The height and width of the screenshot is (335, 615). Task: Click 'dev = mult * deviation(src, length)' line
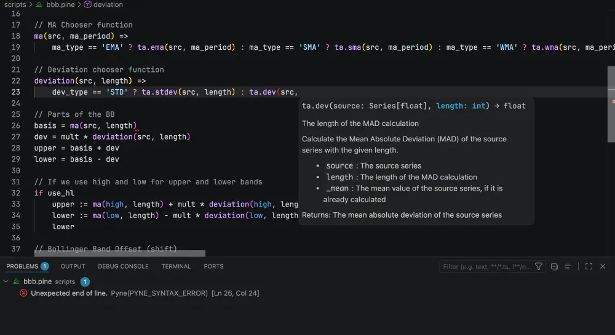coord(112,137)
